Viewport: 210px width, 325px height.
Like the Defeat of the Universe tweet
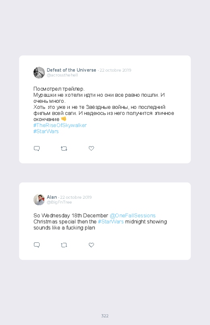[x=91, y=148]
